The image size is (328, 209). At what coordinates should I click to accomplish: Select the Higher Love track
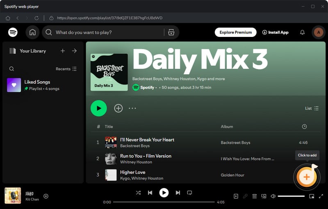tap(132, 172)
